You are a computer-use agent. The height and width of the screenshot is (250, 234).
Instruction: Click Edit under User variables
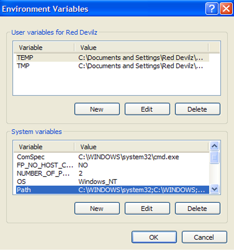147,109
